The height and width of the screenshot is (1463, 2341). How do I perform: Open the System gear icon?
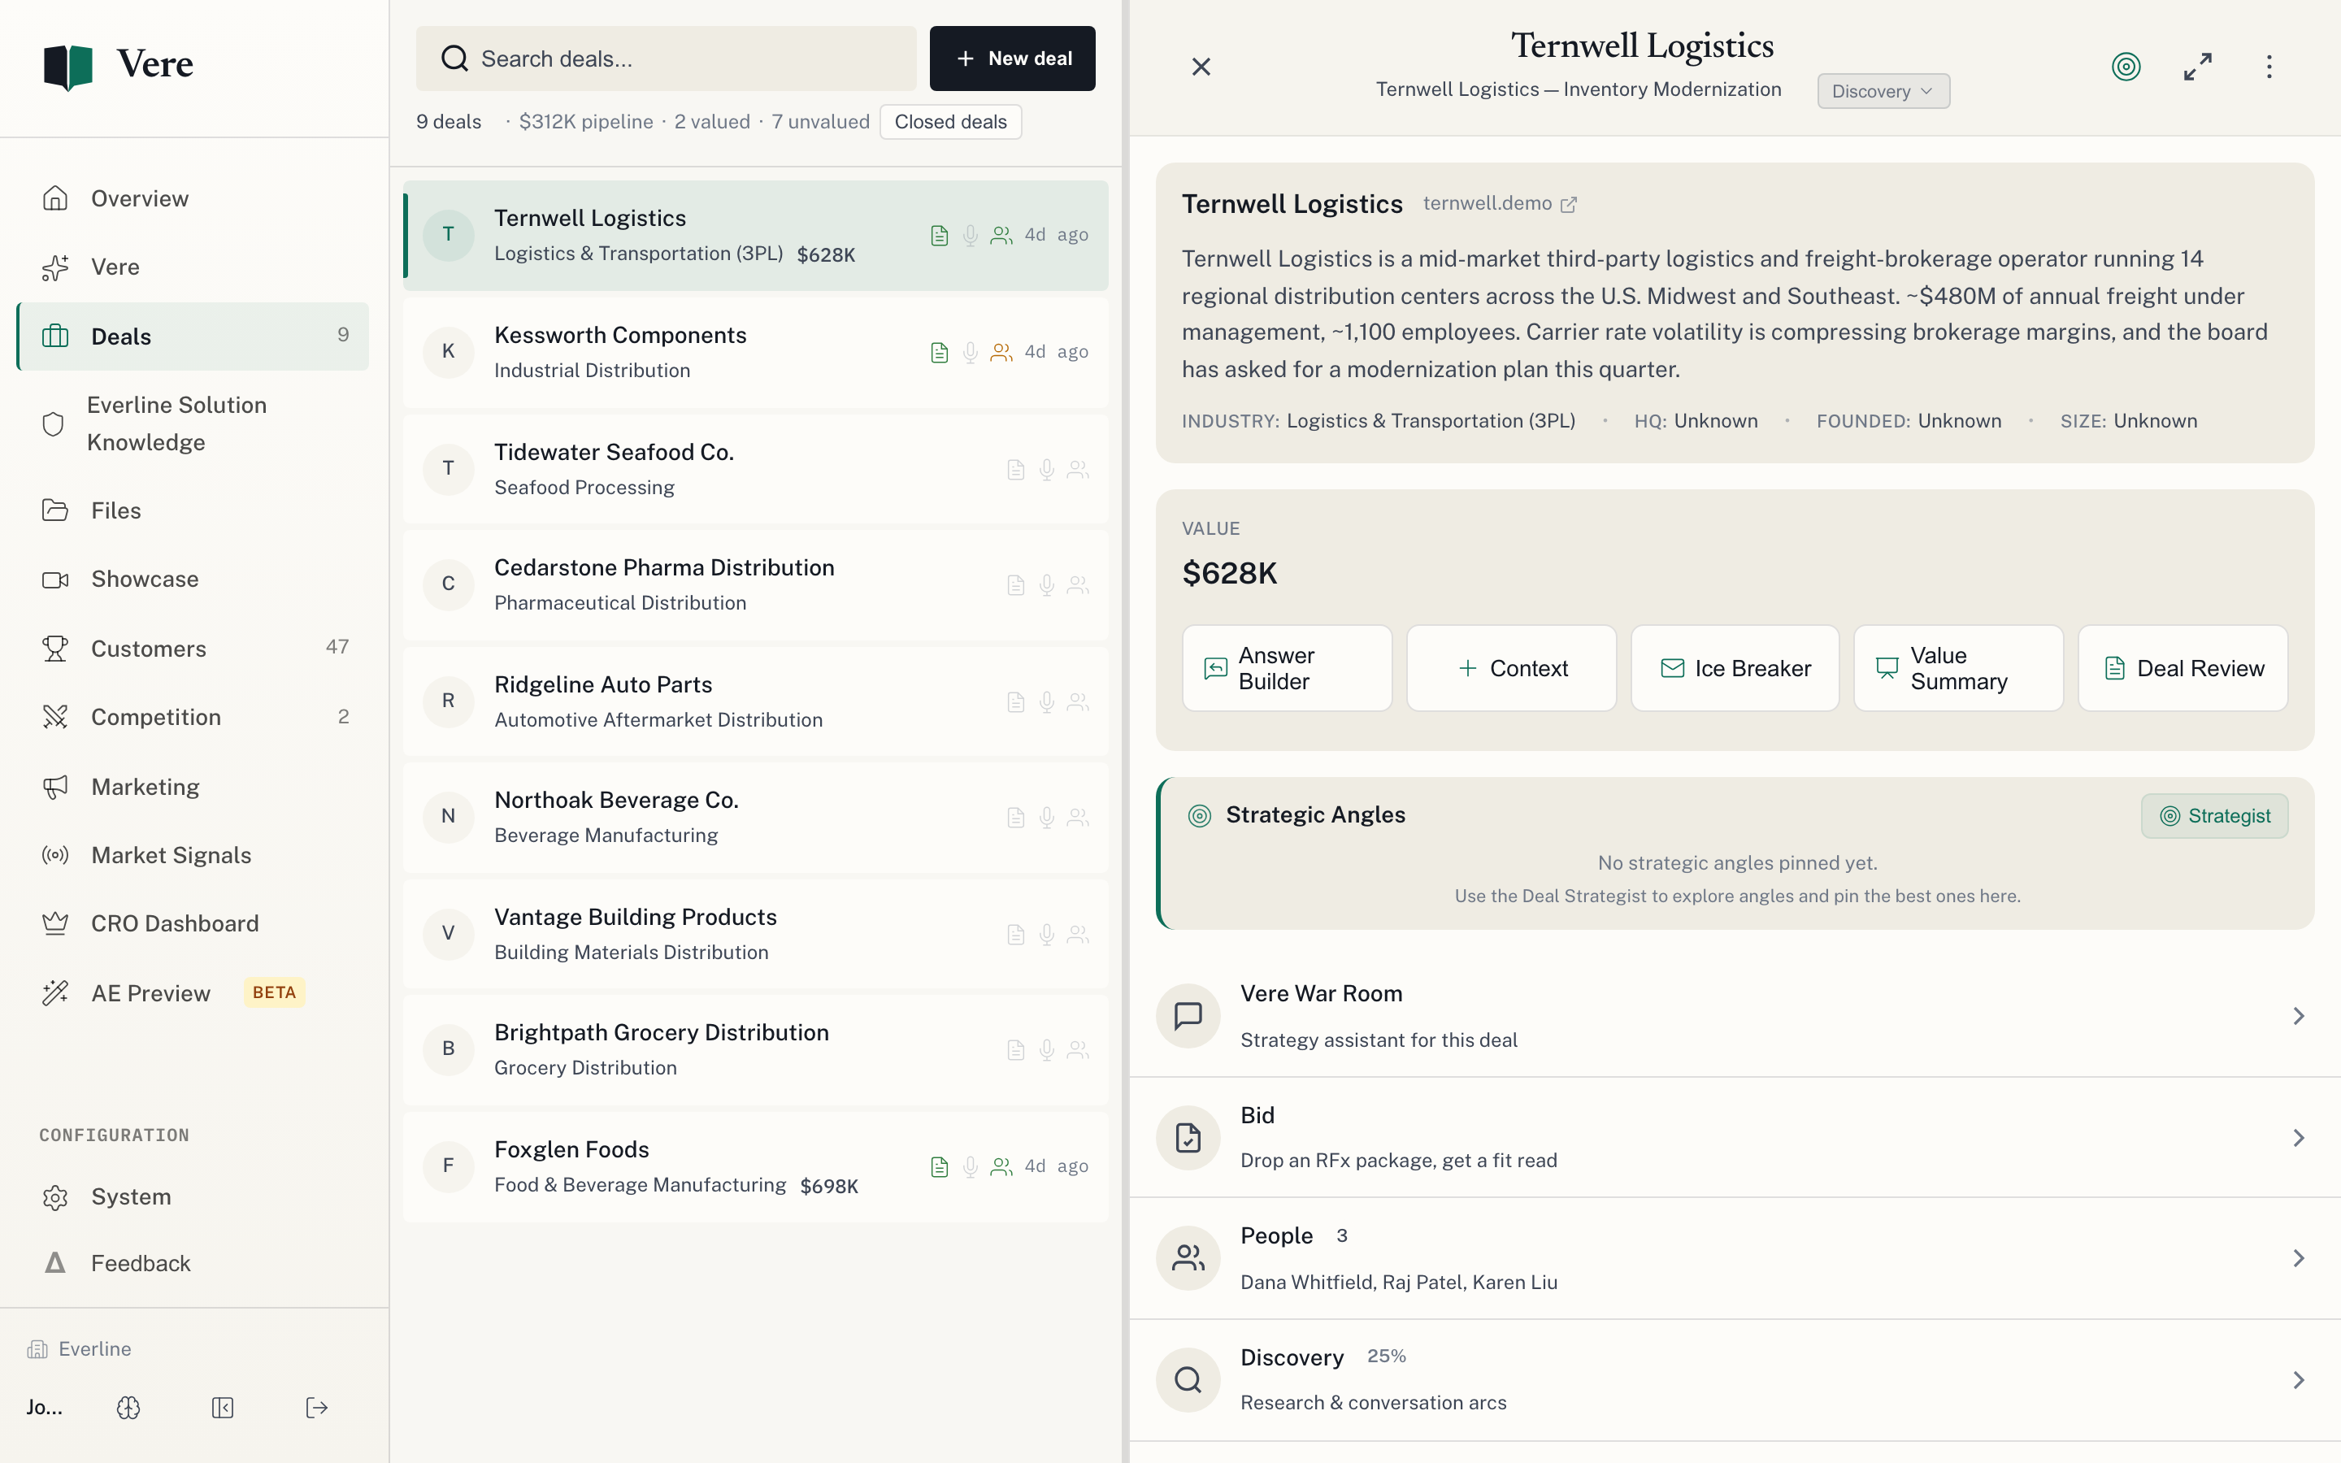click(55, 1197)
